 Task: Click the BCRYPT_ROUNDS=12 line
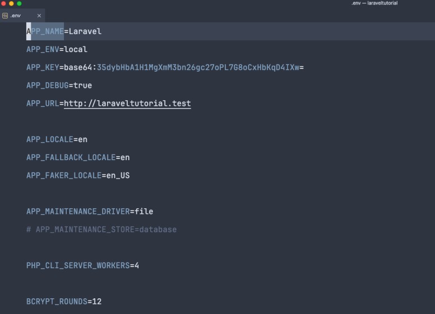click(x=64, y=301)
